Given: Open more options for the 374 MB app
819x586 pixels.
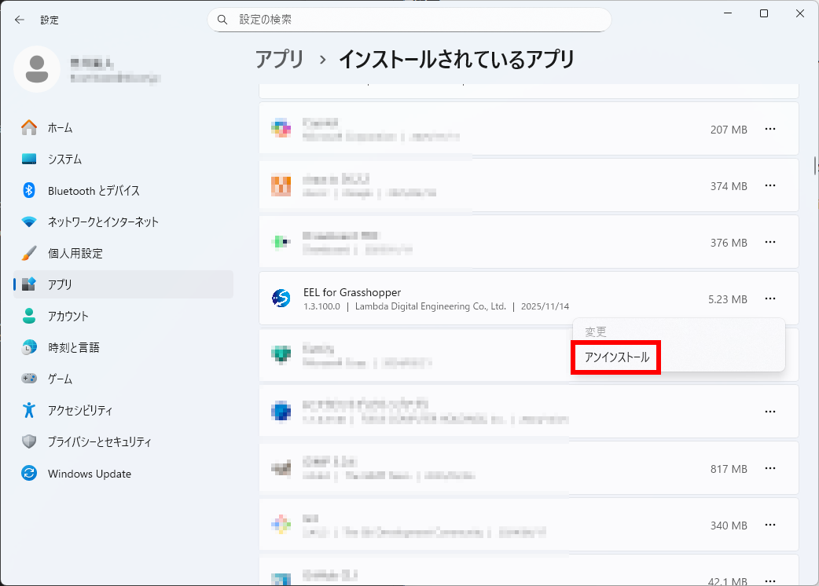Looking at the screenshot, I should pyautogui.click(x=770, y=185).
